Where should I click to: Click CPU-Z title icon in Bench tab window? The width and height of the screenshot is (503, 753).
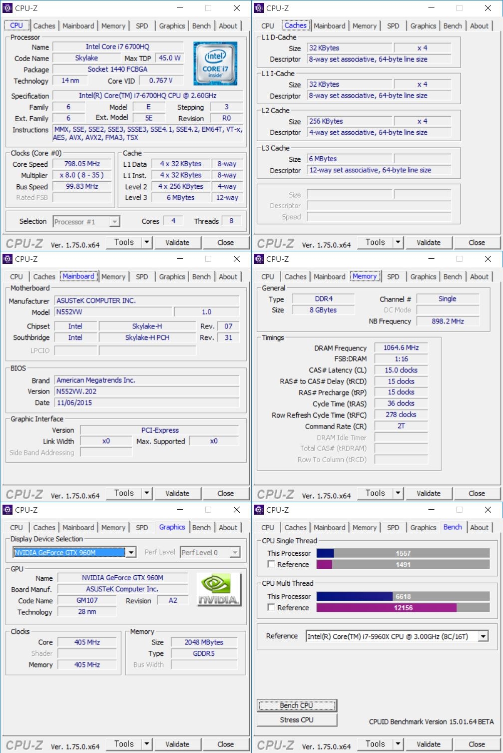pyautogui.click(x=259, y=510)
